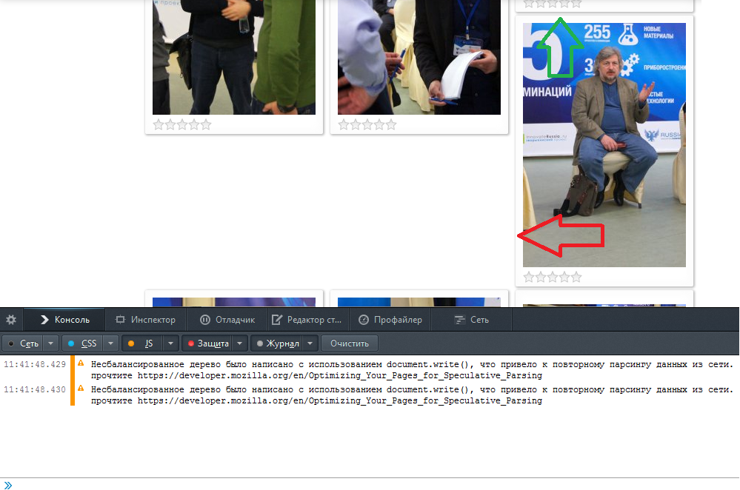Viewport: 740px width, 490px height.
Task: Rate the green sweater photo five stars
Action: [x=206, y=125]
